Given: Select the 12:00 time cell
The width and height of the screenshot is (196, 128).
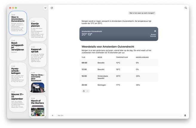Looking at the screenshot, I should click(84, 70).
